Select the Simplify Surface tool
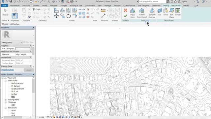This screenshot has width=211, height=119. [152, 13]
